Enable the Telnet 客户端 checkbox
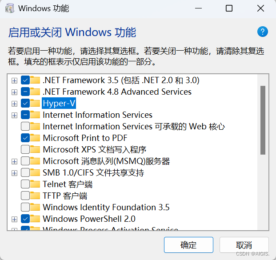 coord(25,184)
